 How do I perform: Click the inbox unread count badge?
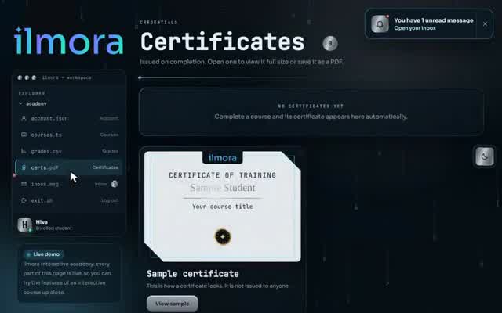[115, 184]
